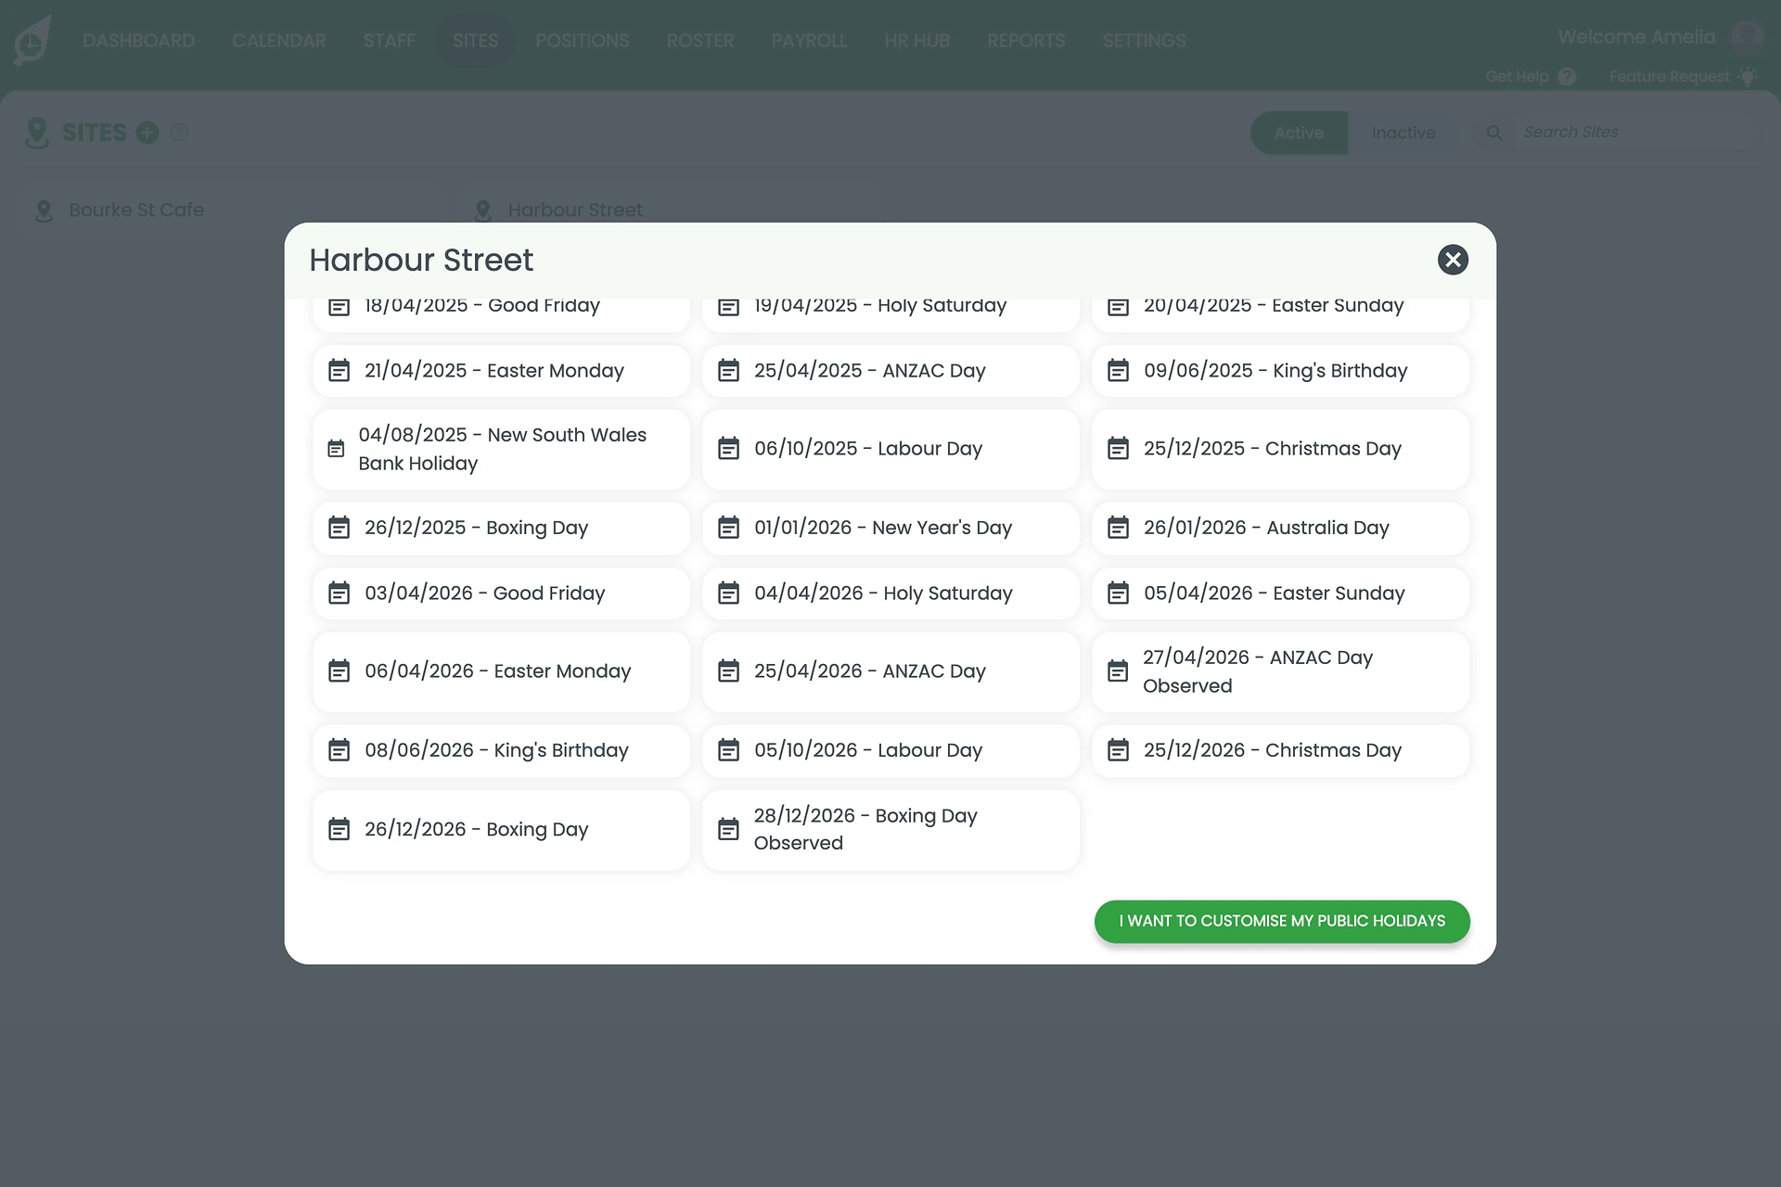Click calendar icon beside New Year's Day 01/01/2026
Screen dimensions: 1781x1187
coord(729,528)
